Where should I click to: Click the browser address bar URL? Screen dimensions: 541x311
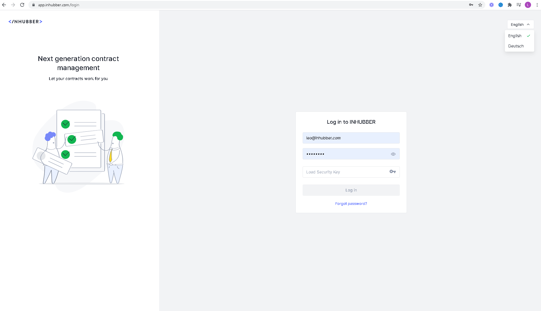point(59,5)
